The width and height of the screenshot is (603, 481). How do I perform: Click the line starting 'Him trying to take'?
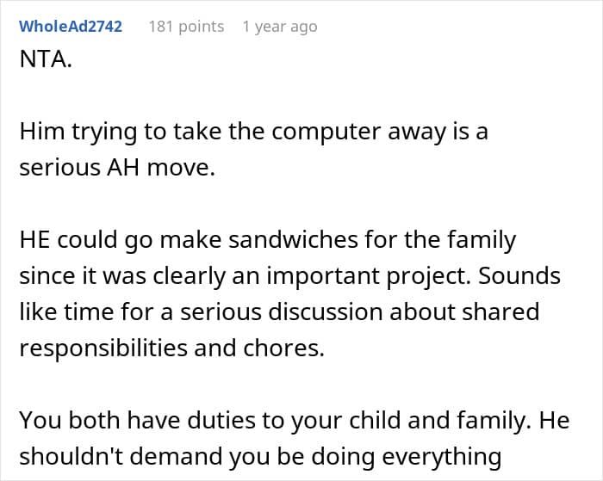(254, 132)
